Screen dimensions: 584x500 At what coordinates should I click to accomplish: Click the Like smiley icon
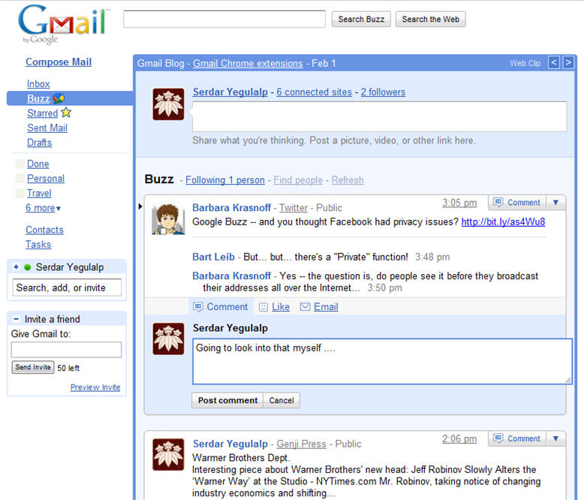click(x=263, y=307)
